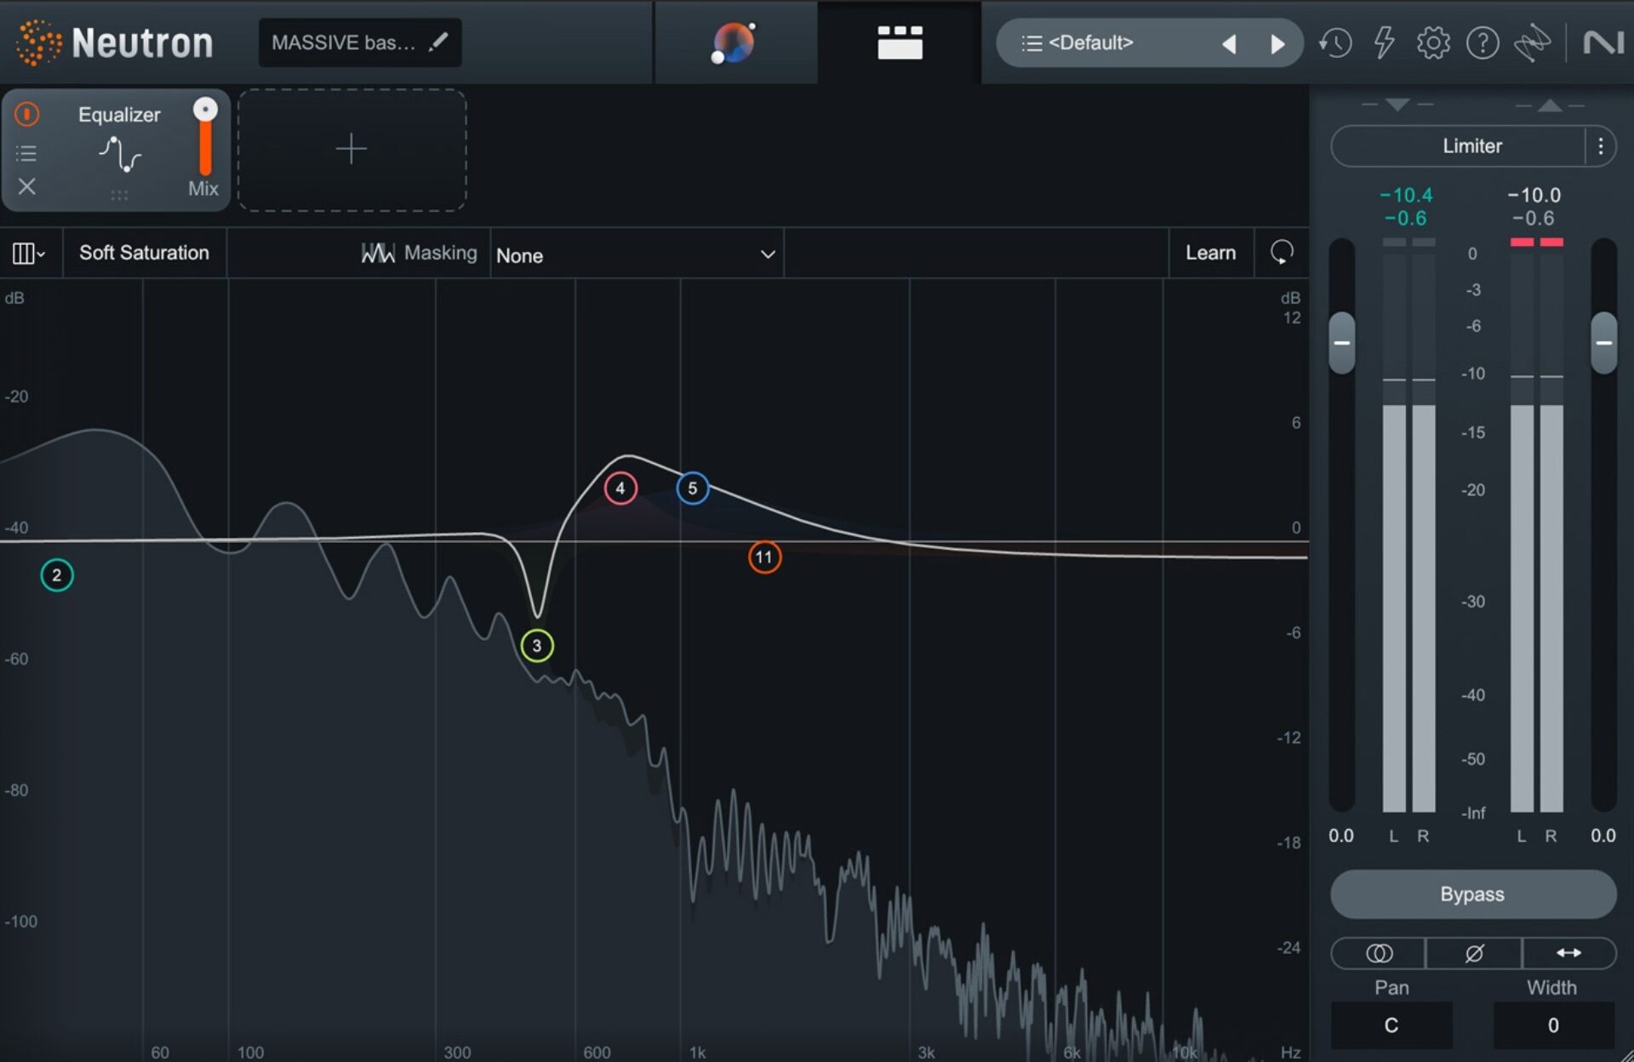Click the Bypass button
The width and height of the screenshot is (1634, 1062).
(1472, 894)
